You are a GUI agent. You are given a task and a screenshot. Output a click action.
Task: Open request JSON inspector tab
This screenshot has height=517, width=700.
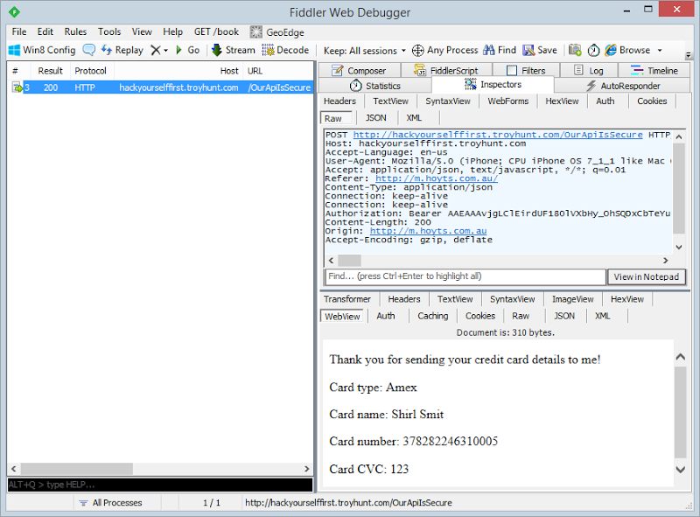[376, 118]
